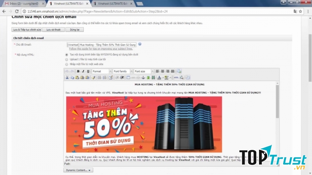Reload the current page

tap(17, 11)
